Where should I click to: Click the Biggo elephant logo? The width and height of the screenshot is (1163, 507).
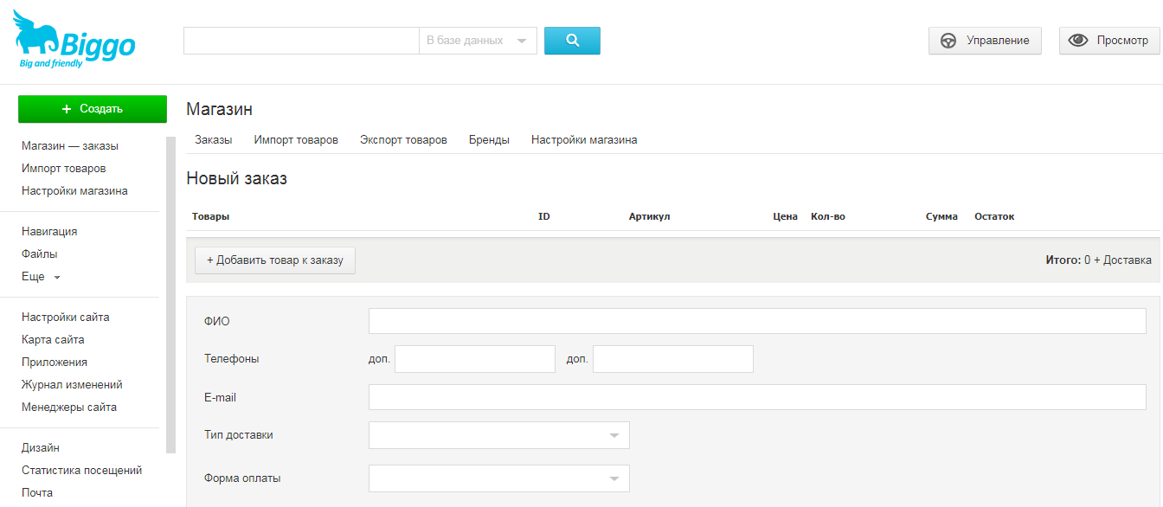tap(74, 41)
